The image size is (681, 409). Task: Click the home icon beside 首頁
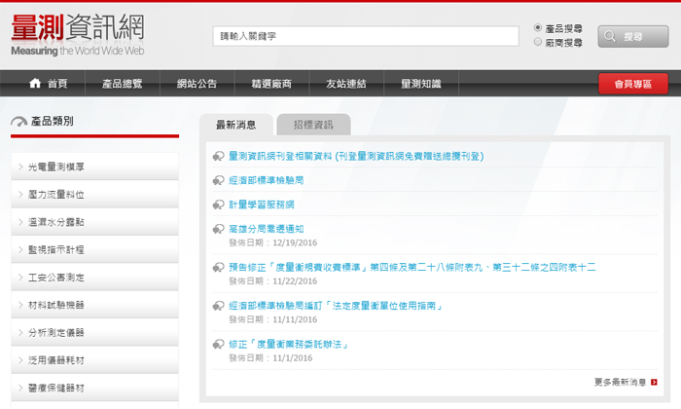(36, 84)
